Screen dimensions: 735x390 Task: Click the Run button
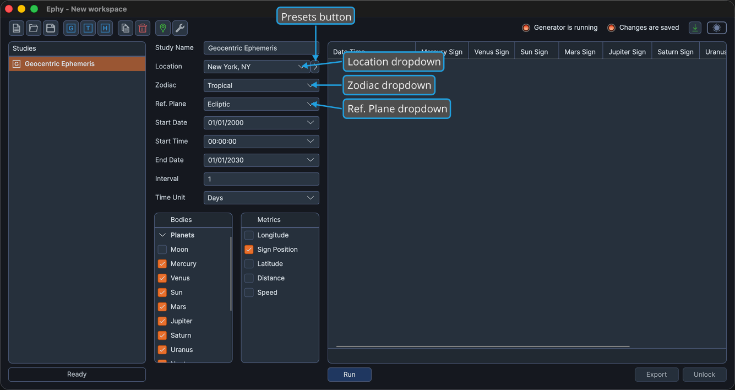click(x=350, y=375)
